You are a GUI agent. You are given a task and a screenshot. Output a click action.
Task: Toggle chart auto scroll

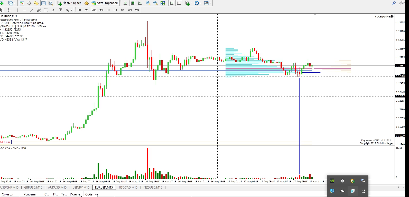point(172,3)
